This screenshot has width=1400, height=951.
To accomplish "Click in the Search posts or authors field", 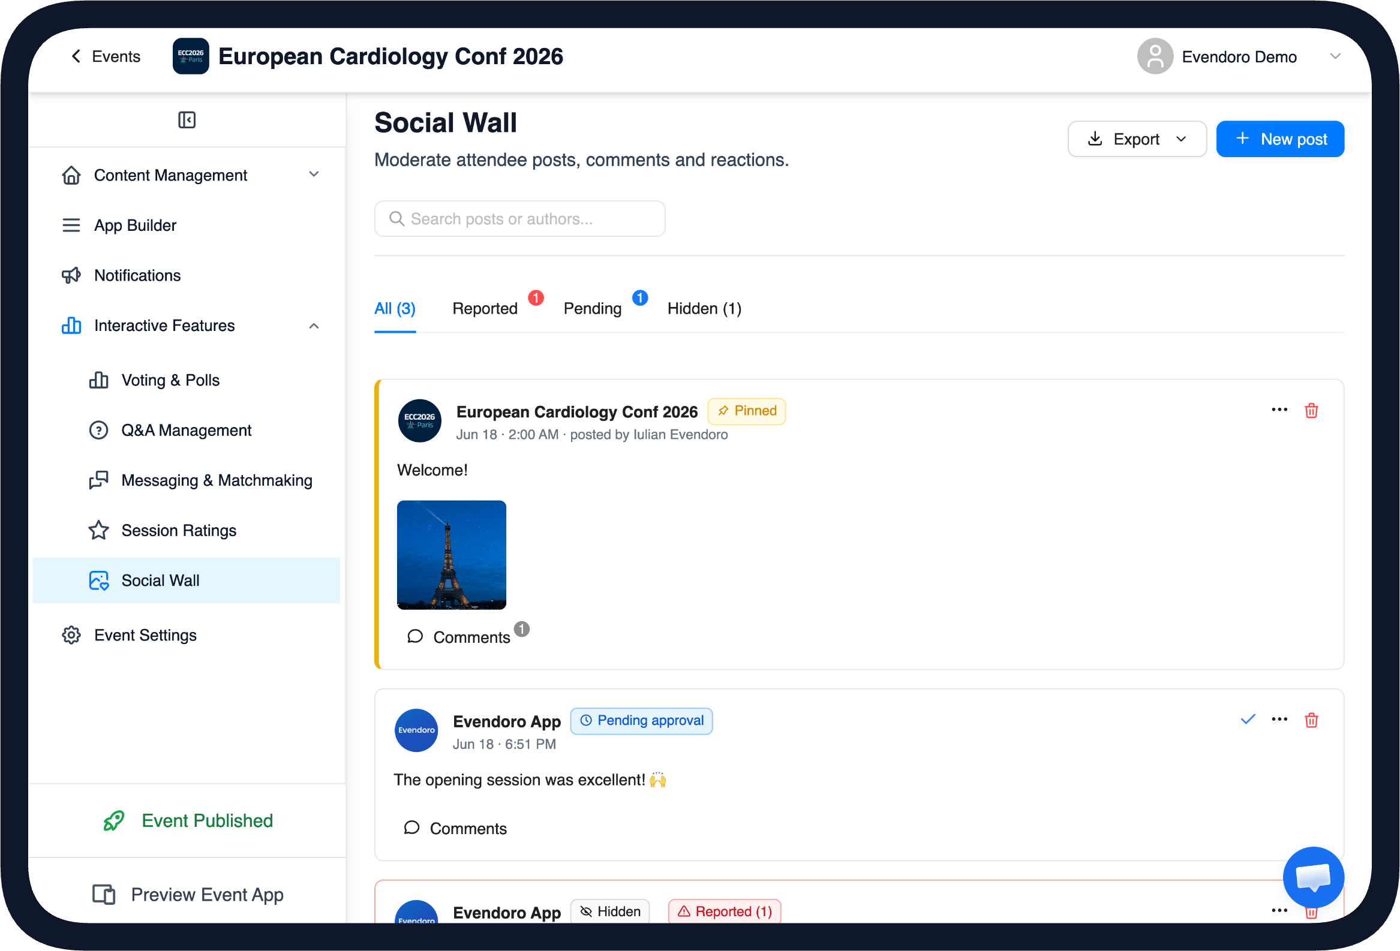I will (519, 219).
